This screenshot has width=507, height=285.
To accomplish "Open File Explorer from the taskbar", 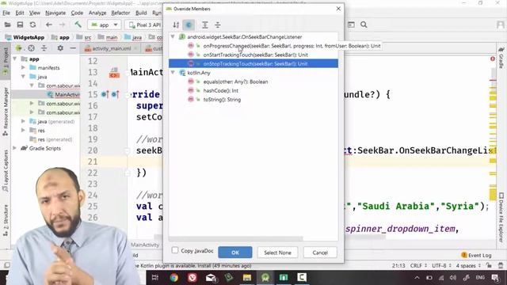I will pos(247,278).
